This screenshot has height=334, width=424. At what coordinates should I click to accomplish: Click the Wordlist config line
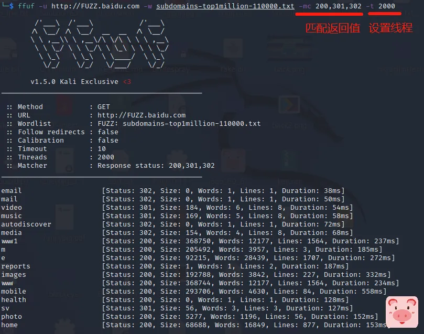134,124
